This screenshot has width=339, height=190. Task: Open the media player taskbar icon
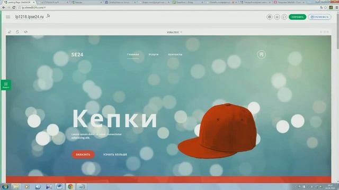pyautogui.click(x=27, y=186)
